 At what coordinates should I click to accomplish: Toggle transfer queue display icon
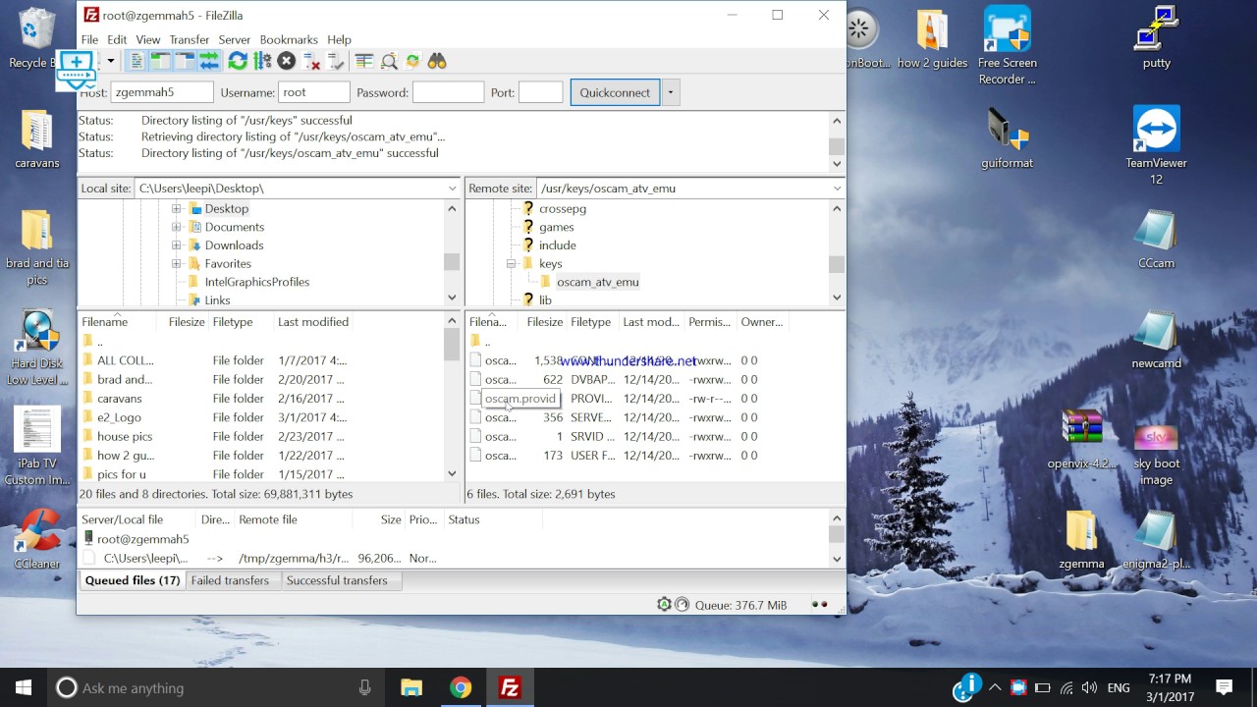(x=208, y=61)
